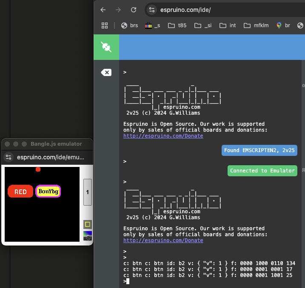Click the terminal output line ending 17

[x=208, y=269]
